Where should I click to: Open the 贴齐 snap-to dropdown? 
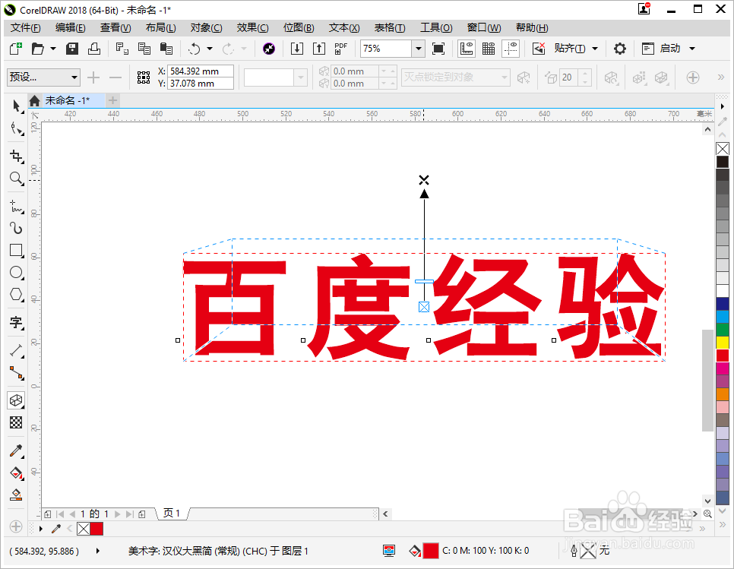coord(595,49)
